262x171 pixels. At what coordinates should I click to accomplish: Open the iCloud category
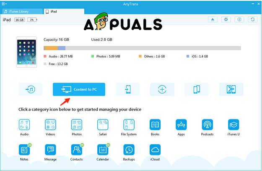click(155, 150)
